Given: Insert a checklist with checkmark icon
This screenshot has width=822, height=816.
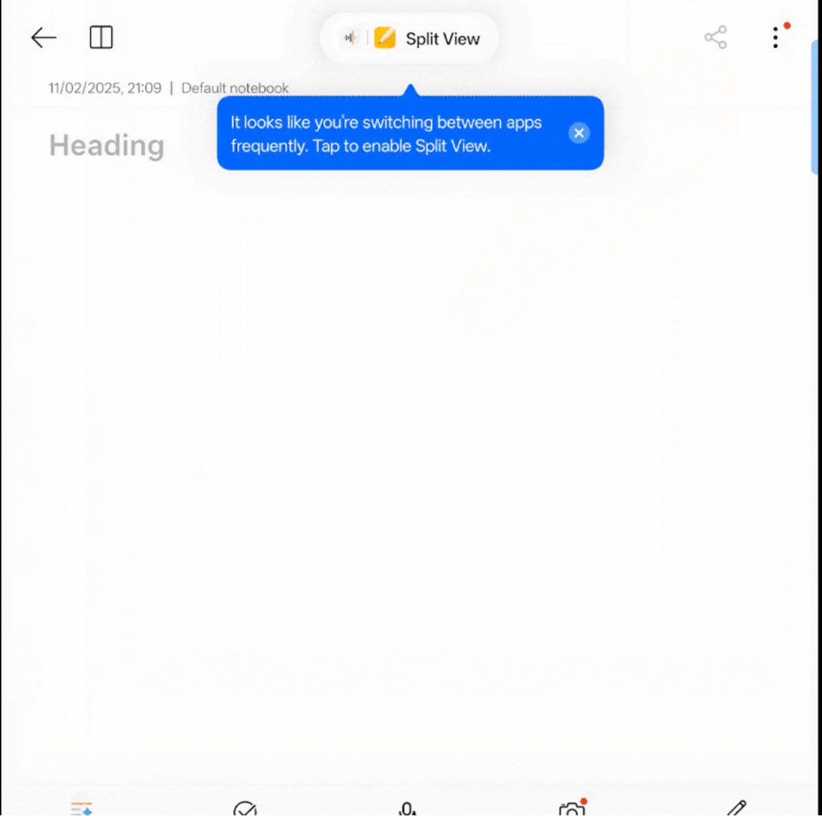Looking at the screenshot, I should pyautogui.click(x=245, y=809).
